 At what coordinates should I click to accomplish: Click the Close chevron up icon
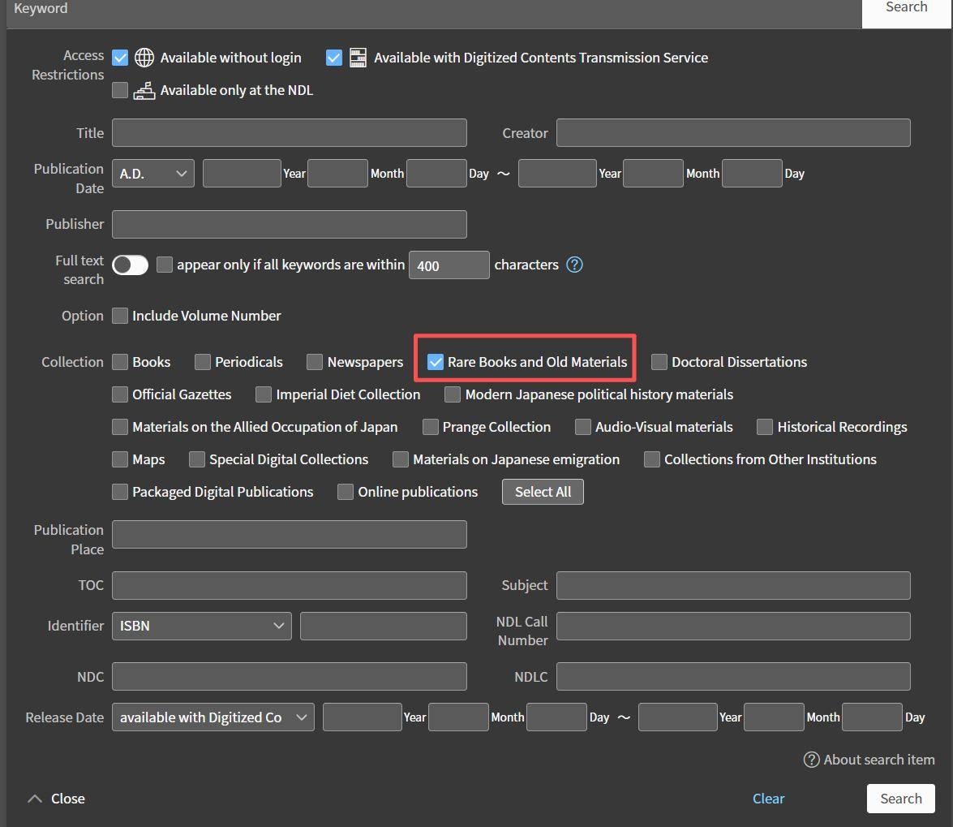coord(34,799)
